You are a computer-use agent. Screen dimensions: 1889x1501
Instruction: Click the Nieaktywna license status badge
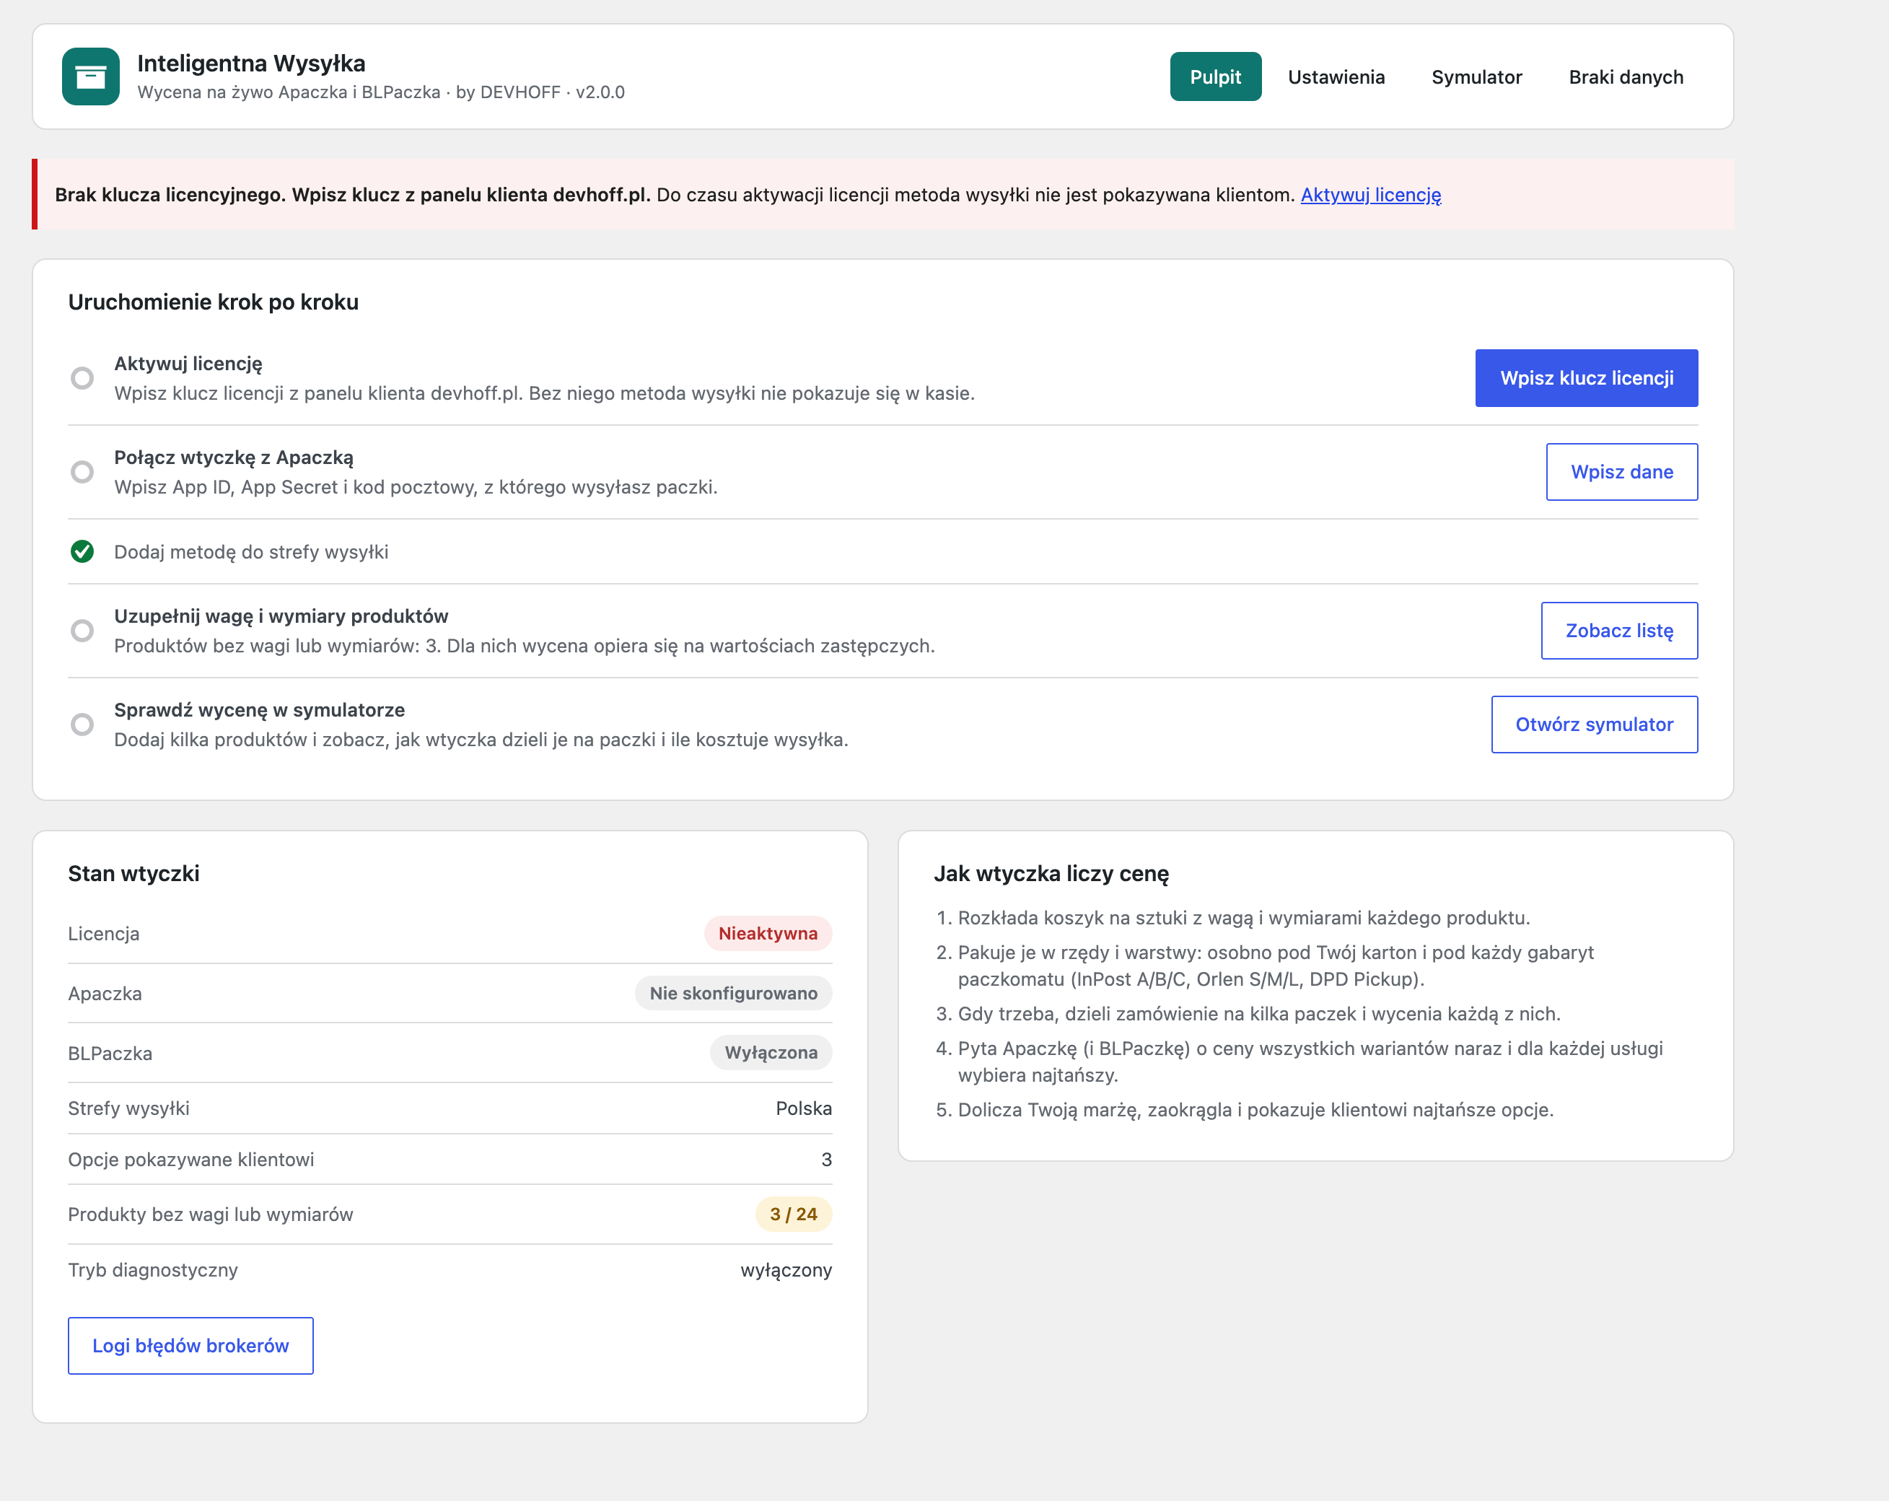(768, 932)
